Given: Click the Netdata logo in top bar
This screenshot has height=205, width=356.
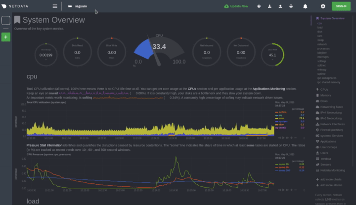Looking at the screenshot, I should [x=15, y=6].
